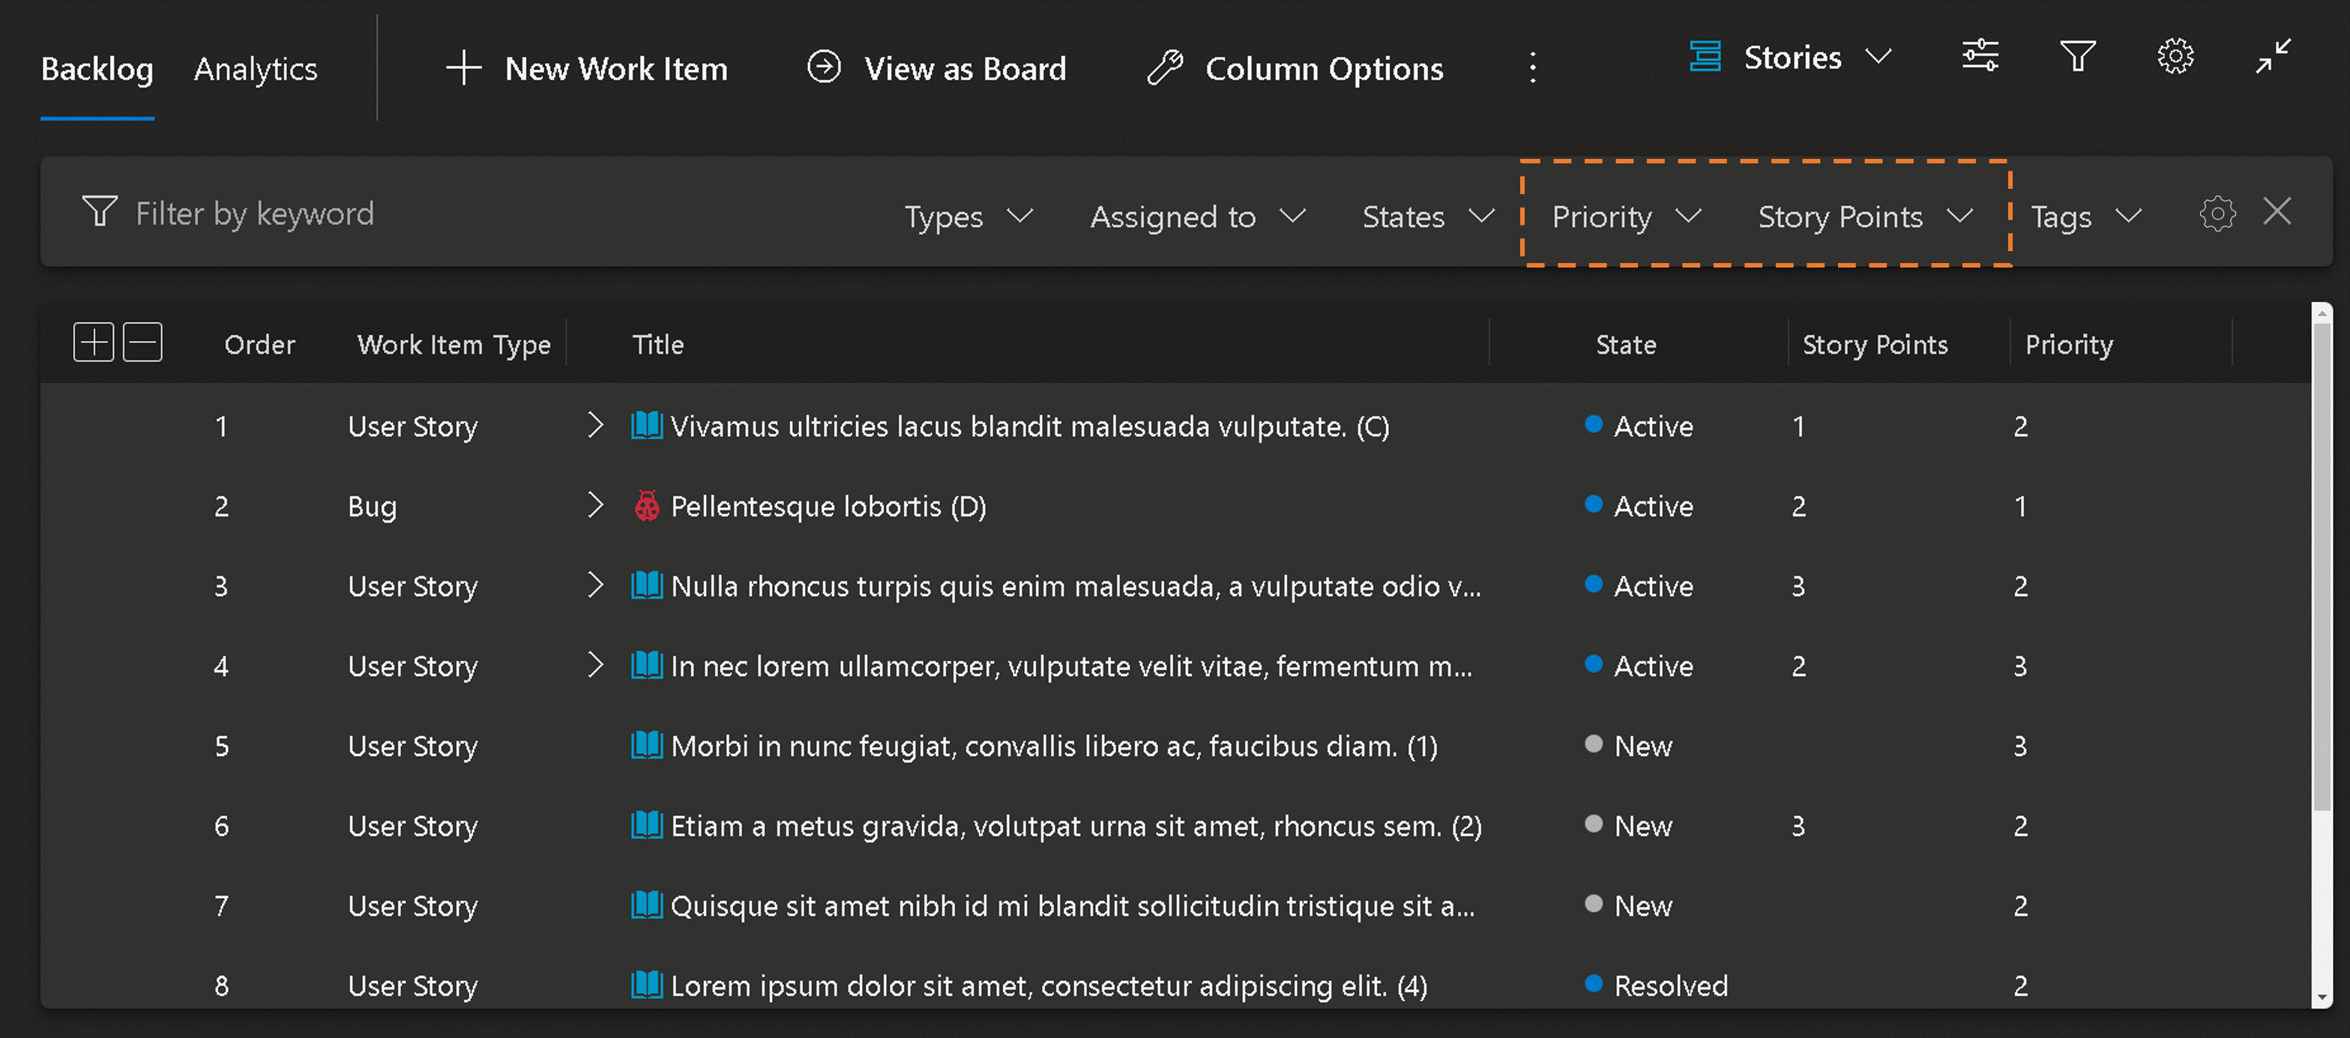Image resolution: width=2350 pixels, height=1038 pixels.
Task: Toggle the expand all rows button
Action: [x=91, y=342]
